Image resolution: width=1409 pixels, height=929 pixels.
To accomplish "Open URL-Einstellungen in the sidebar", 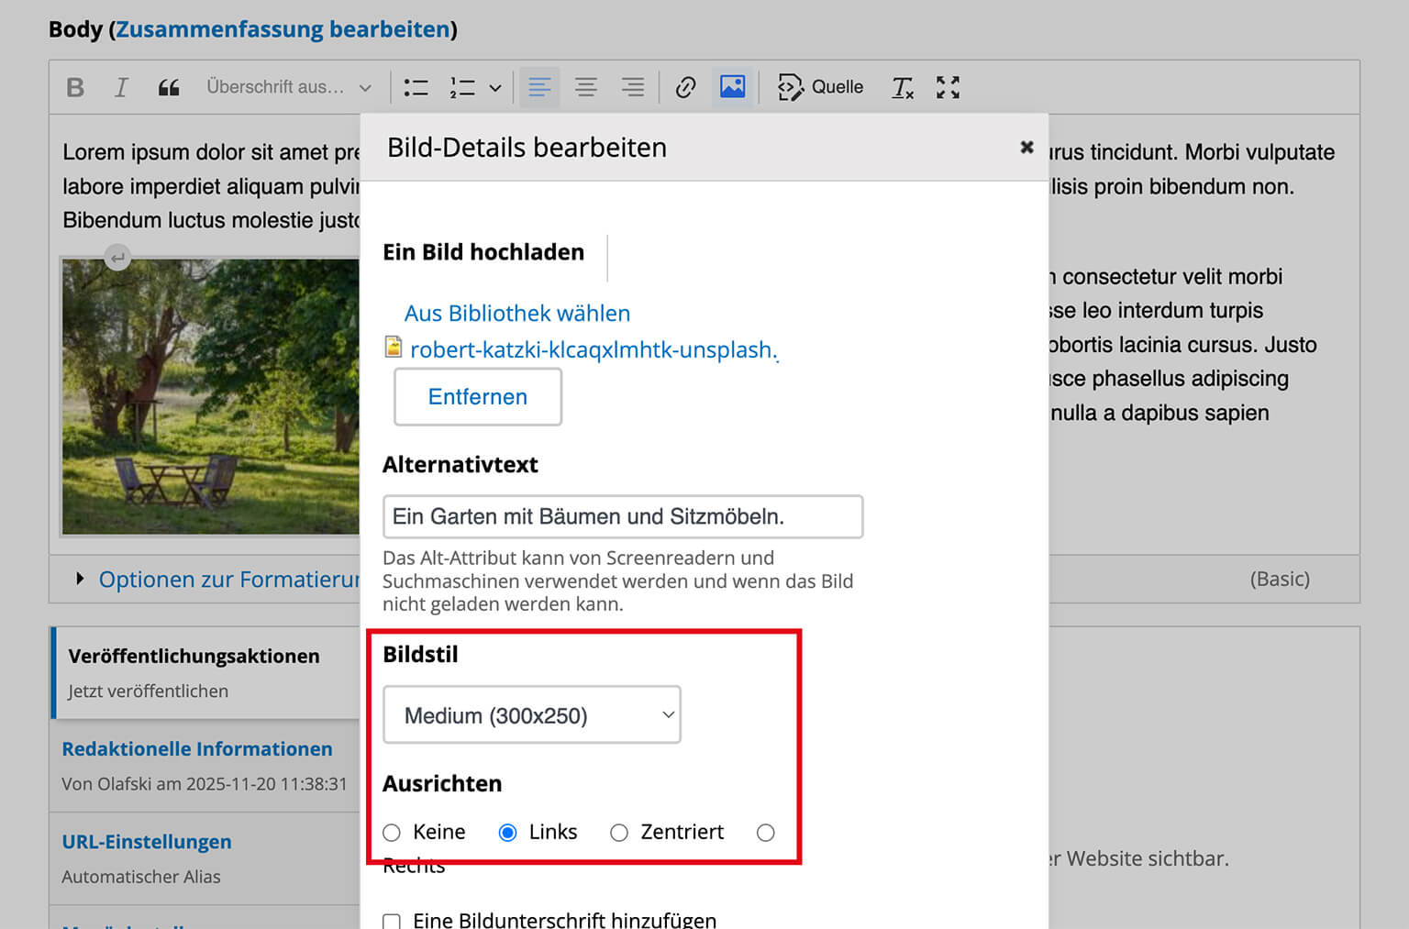I will [146, 841].
